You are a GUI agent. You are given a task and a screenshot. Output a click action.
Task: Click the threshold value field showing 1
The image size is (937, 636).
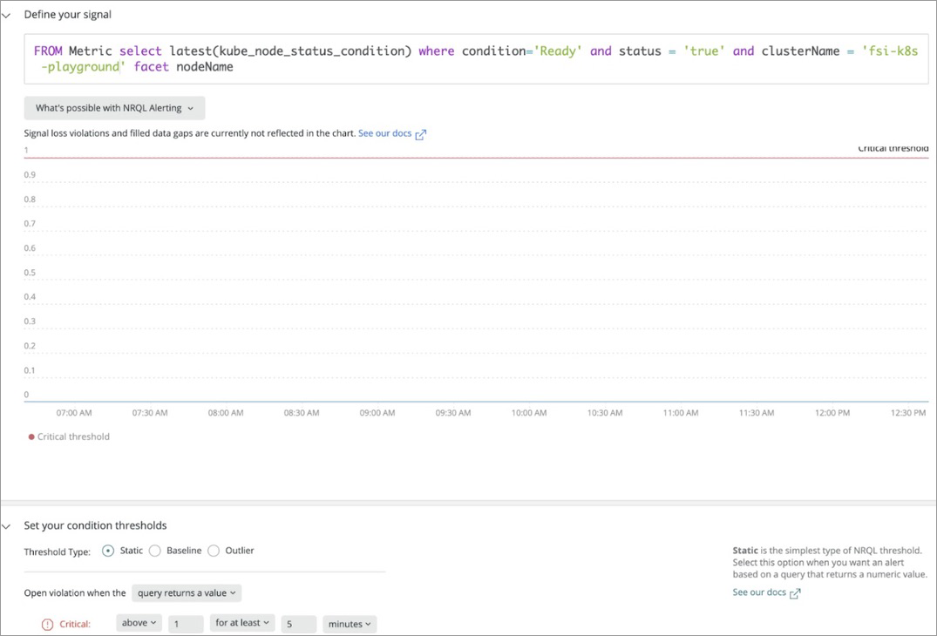pos(186,624)
